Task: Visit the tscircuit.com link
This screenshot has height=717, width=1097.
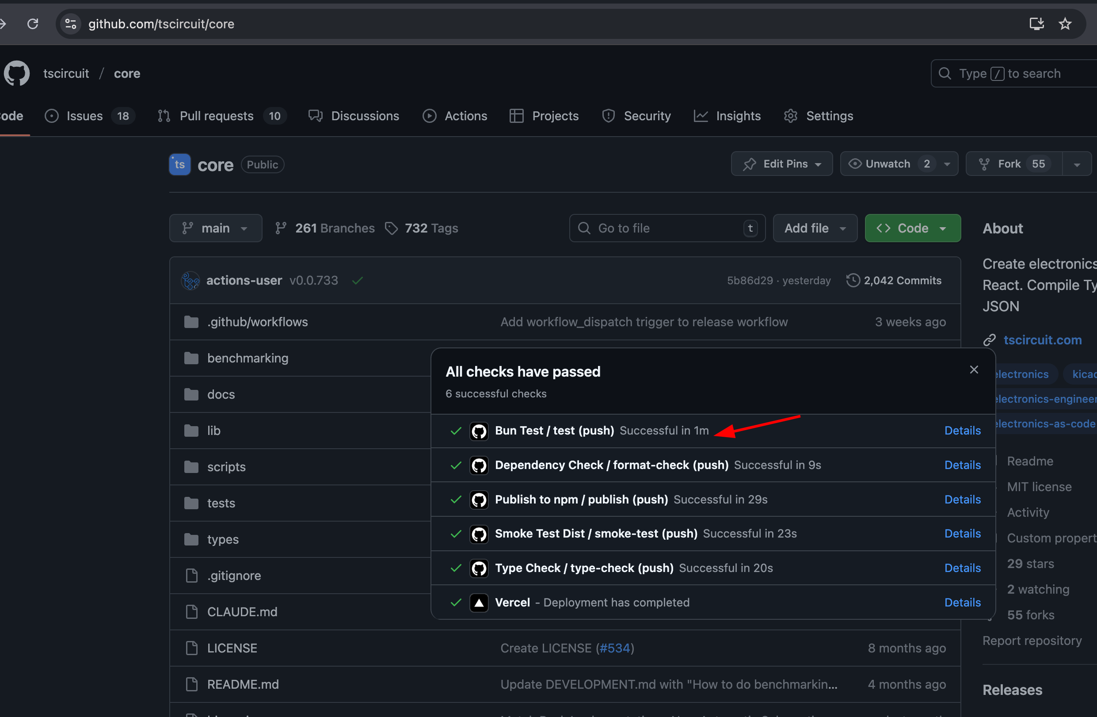Action: pyautogui.click(x=1042, y=340)
